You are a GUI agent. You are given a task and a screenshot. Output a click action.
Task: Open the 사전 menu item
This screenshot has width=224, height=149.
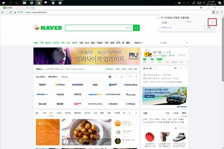(x=81, y=43)
